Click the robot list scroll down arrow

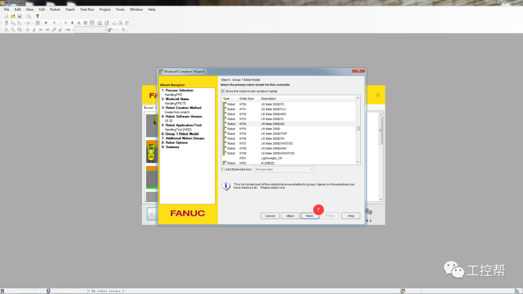pos(358,162)
